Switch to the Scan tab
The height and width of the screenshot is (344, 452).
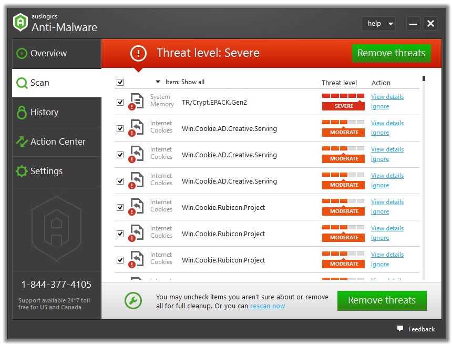point(39,83)
